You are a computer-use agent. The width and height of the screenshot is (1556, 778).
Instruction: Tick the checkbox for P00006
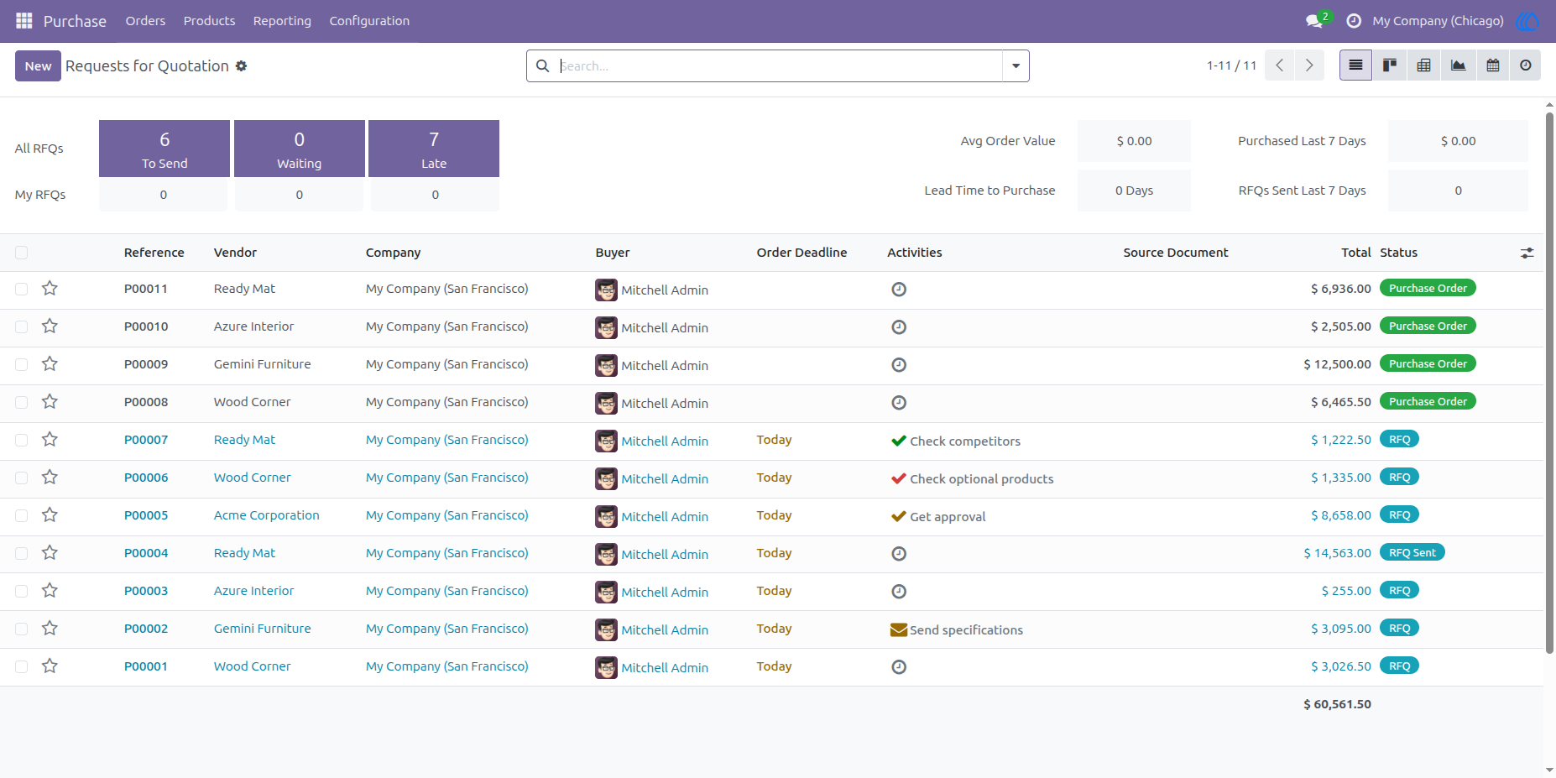pos(22,478)
